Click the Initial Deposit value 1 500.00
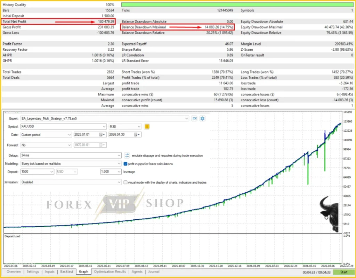Screen dimensions: 356x278 click(x=108, y=16)
